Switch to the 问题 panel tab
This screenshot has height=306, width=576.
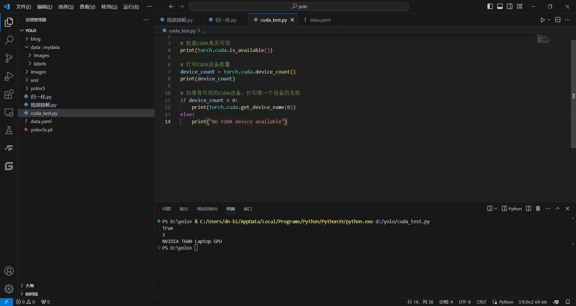166,209
